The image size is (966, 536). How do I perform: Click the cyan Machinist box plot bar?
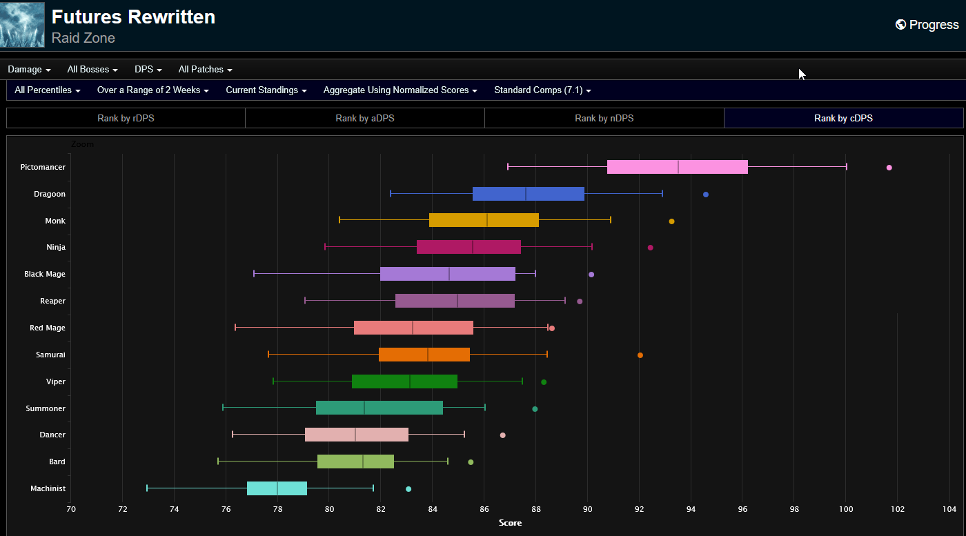[277, 488]
